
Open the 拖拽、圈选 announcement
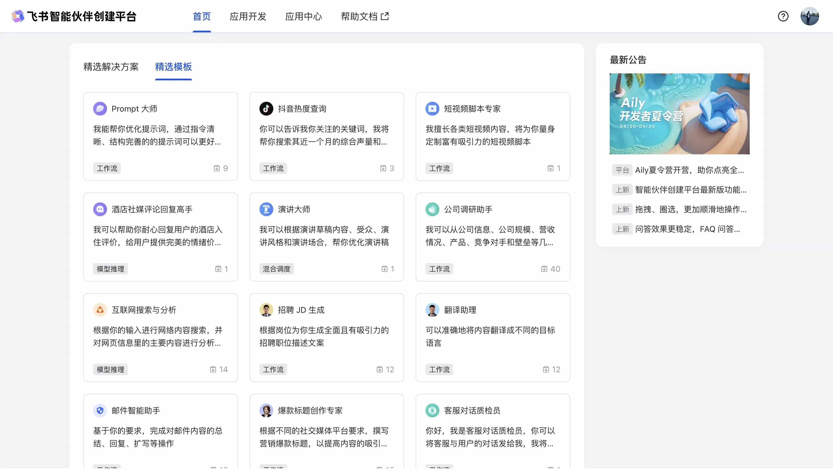pos(691,210)
